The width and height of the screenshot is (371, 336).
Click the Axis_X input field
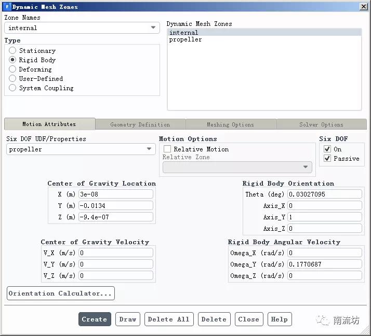[x=325, y=205]
